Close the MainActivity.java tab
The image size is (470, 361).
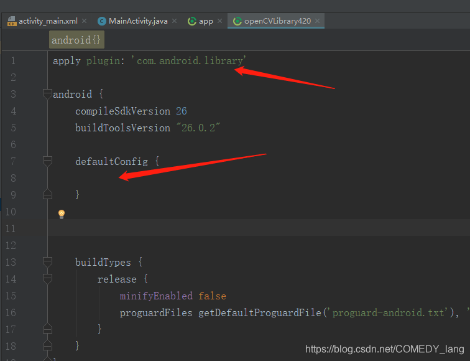point(175,21)
